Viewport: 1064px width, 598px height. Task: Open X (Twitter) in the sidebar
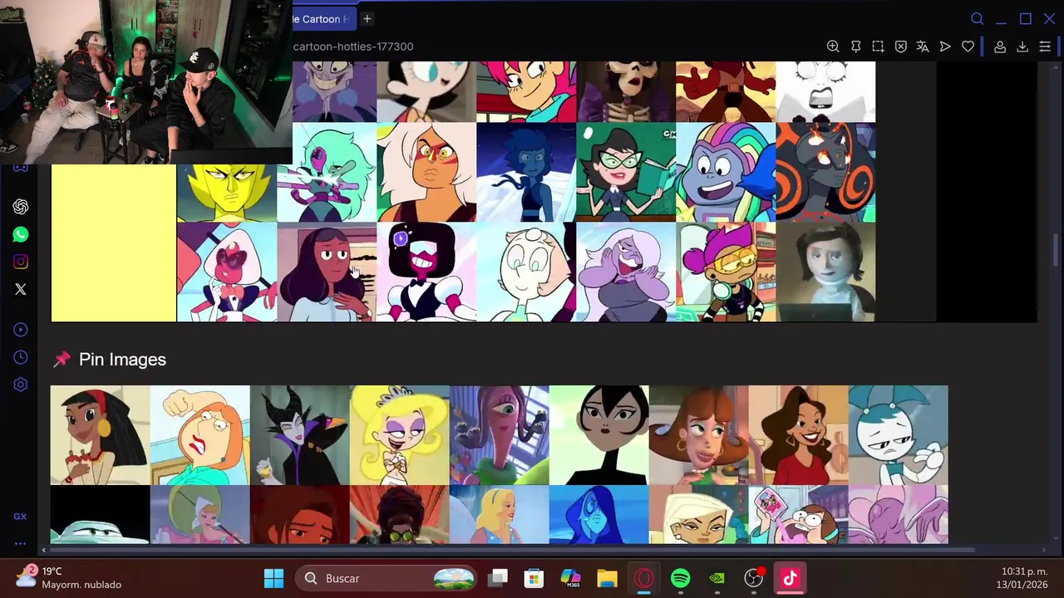coord(21,289)
